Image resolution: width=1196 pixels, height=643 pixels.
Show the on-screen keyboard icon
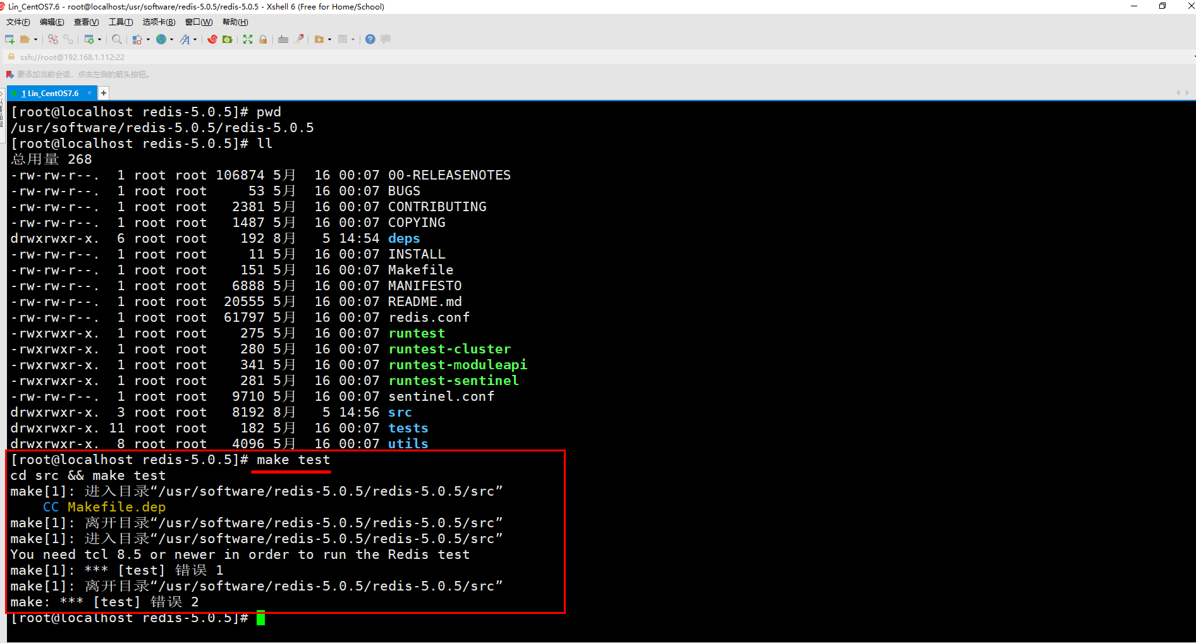click(283, 39)
